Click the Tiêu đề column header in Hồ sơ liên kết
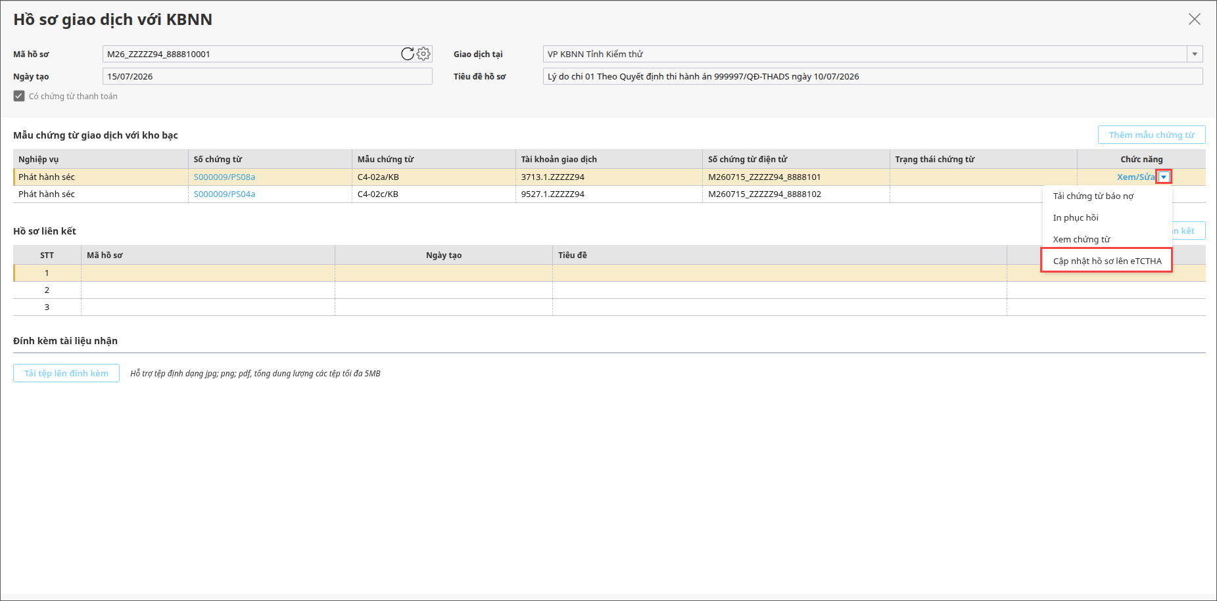This screenshot has height=601, width=1217. point(780,255)
